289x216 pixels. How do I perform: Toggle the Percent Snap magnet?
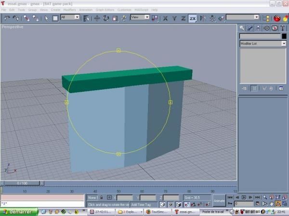(200, 204)
